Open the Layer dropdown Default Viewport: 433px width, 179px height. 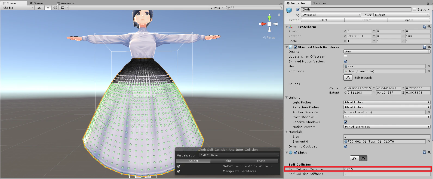tap(402, 15)
